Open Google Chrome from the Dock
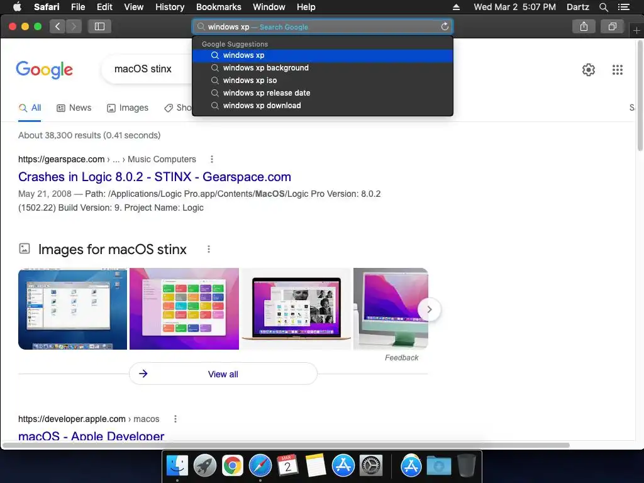This screenshot has width=644, height=483. click(233, 466)
